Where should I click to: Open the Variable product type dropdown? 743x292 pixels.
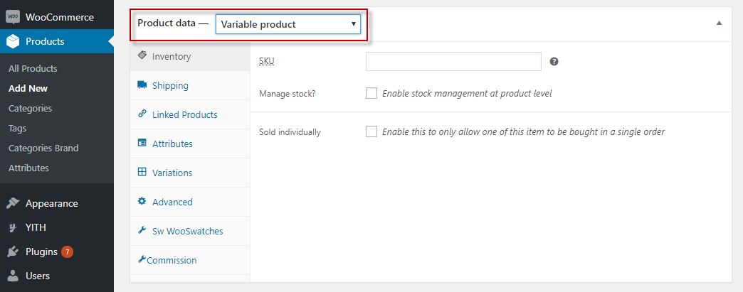[x=288, y=24]
